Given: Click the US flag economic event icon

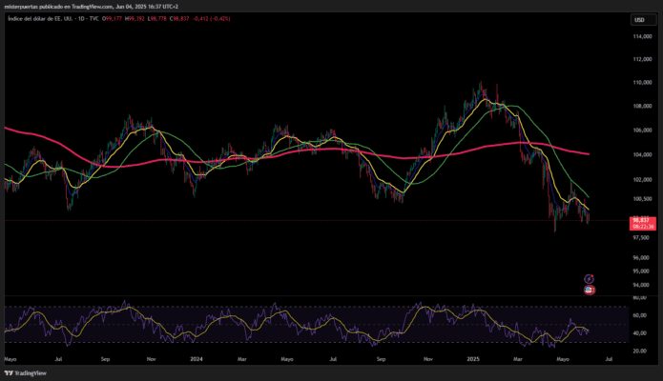Looking at the screenshot, I should tap(589, 289).
